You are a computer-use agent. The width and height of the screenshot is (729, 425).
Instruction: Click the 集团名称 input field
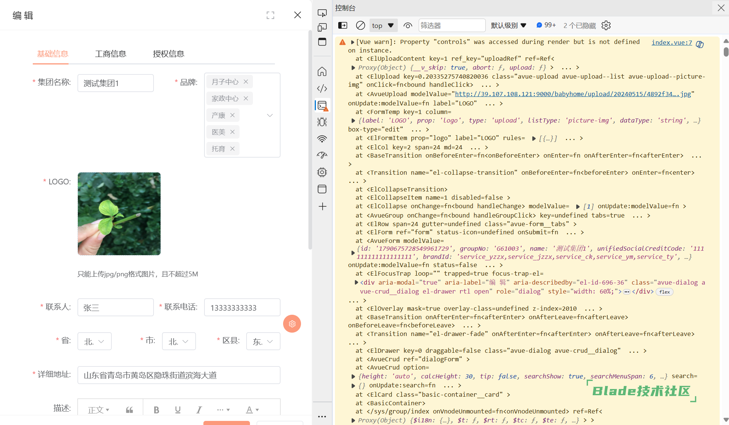coord(115,83)
